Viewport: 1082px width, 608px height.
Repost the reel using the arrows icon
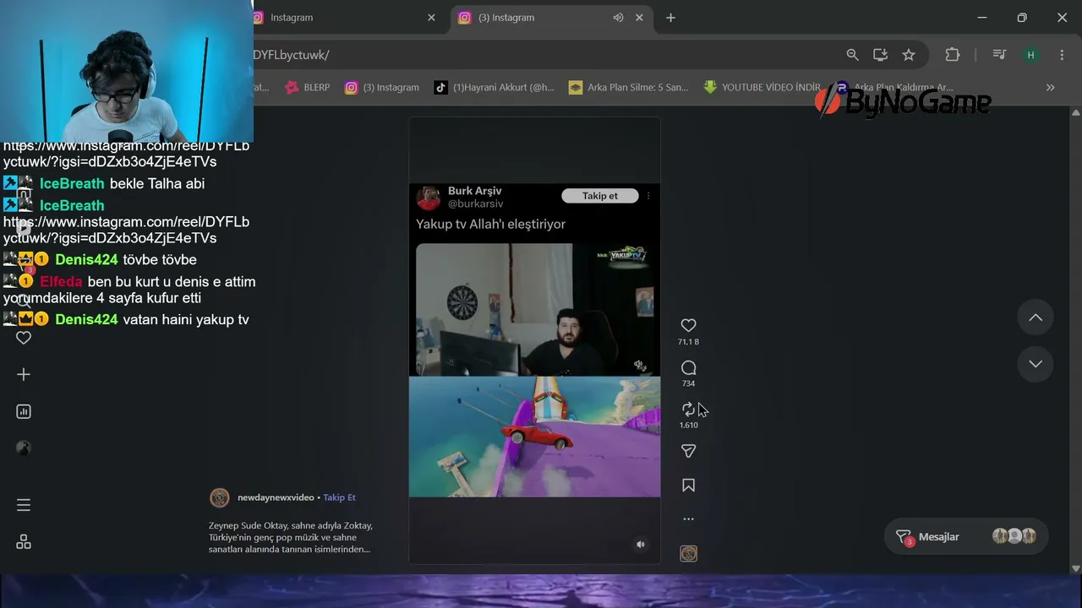click(688, 410)
